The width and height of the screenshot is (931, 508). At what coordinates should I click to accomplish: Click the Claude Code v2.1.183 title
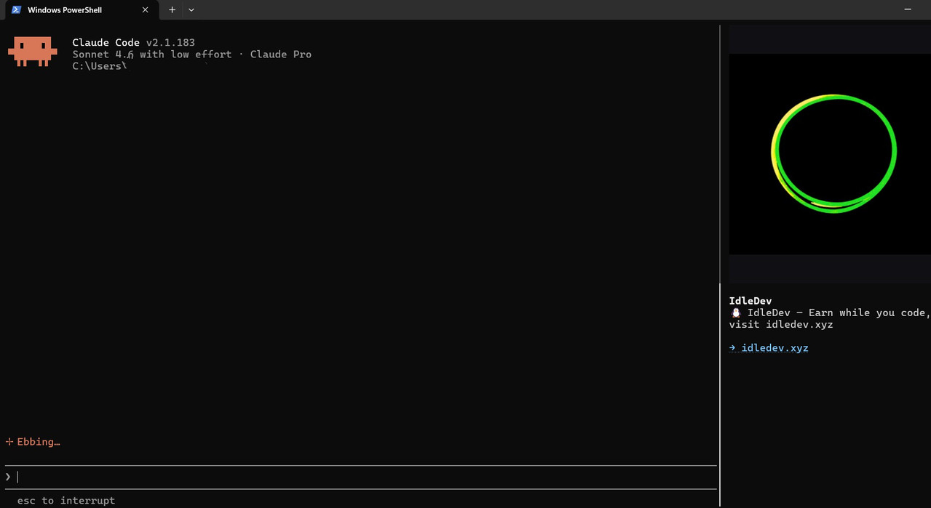pos(133,42)
